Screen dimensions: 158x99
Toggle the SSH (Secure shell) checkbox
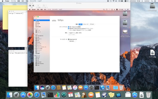click(x=68, y=27)
